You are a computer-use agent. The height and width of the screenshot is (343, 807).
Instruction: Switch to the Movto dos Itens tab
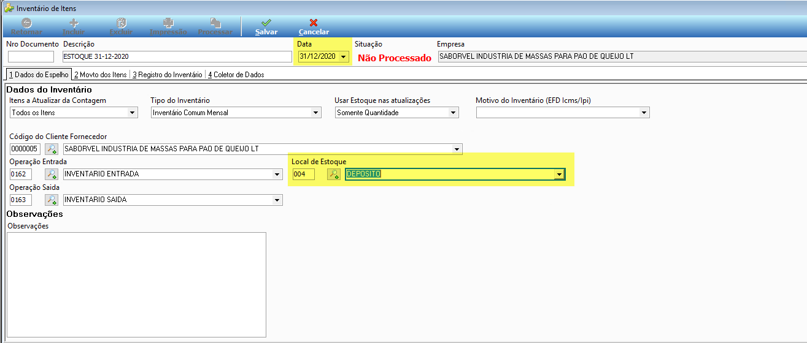(x=100, y=75)
